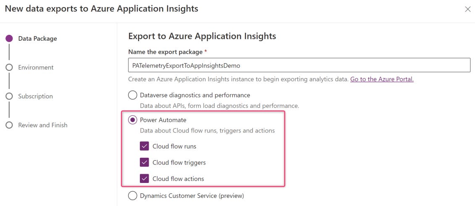The width and height of the screenshot is (475, 206).
Task: Click the Dataverse diagnostics and performance label
Action: (x=195, y=95)
